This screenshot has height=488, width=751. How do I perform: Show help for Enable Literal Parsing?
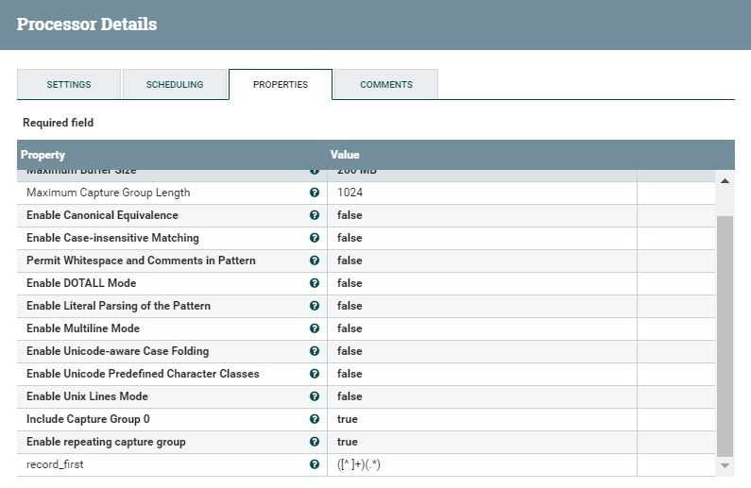point(315,306)
